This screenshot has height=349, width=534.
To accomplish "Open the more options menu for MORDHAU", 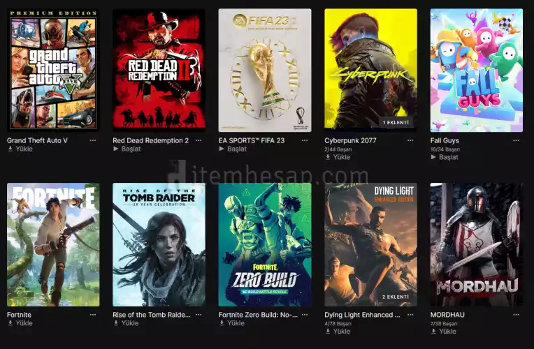I will point(517,315).
